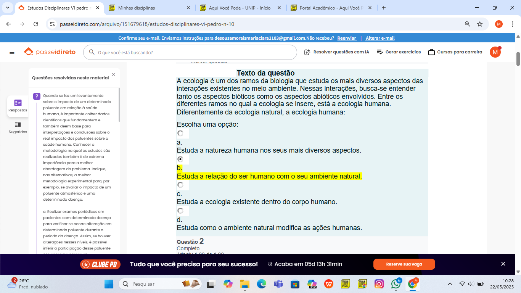Open the user profile avatar menu
Image resolution: width=521 pixels, height=293 pixels.
(495, 52)
